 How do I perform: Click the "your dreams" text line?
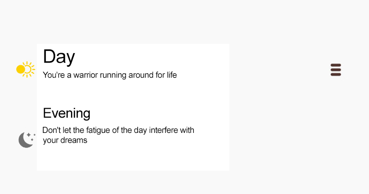coord(65,140)
